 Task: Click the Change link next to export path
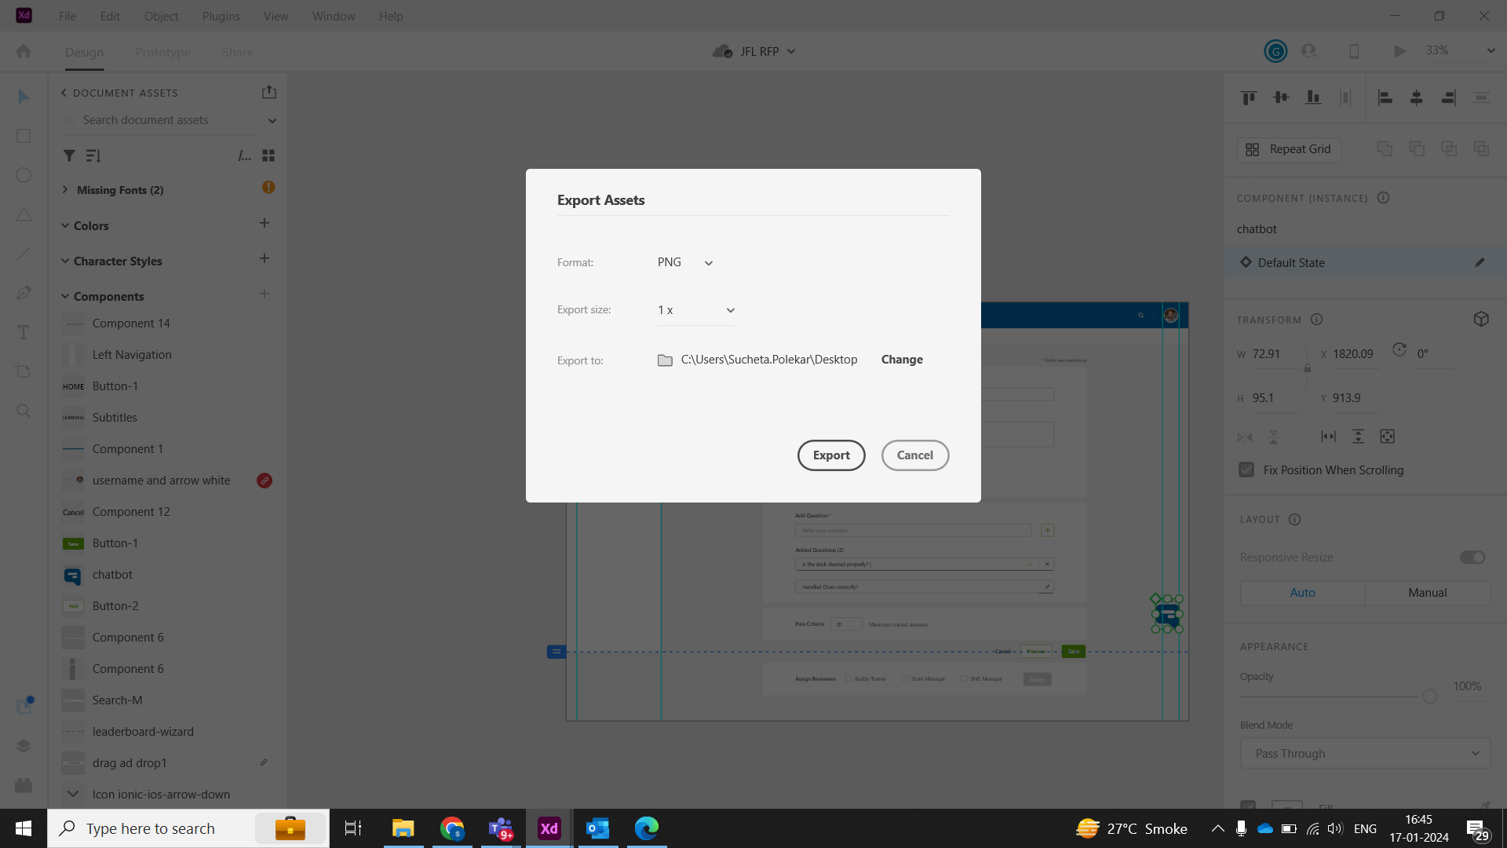(901, 360)
